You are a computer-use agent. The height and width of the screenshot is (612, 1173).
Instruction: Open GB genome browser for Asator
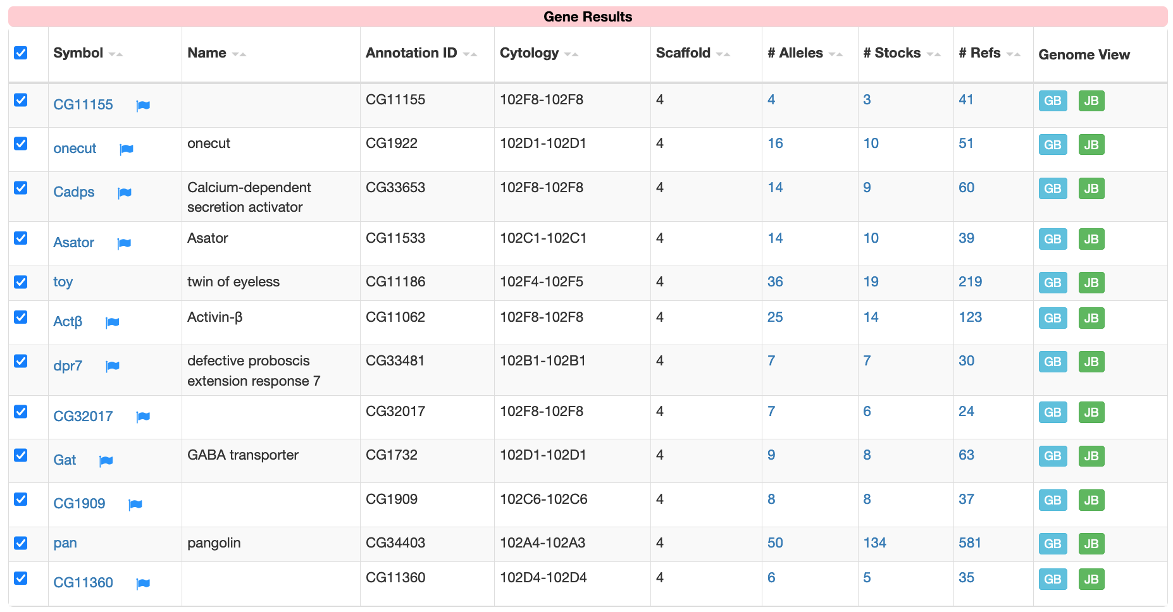(1053, 239)
